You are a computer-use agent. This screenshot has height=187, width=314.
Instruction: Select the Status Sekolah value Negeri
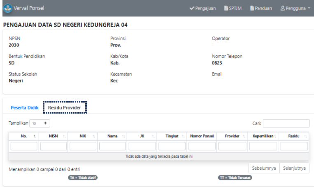16,81
